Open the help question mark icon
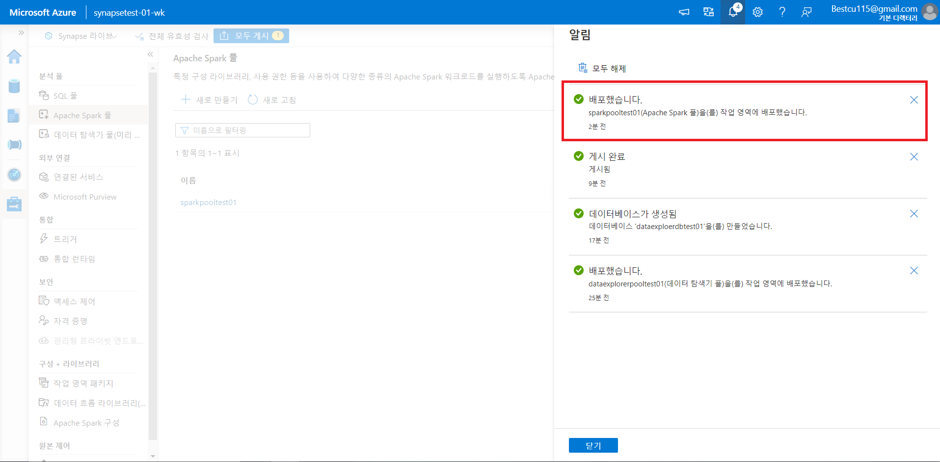Screen dimensions: 940x462 pyautogui.click(x=782, y=12)
